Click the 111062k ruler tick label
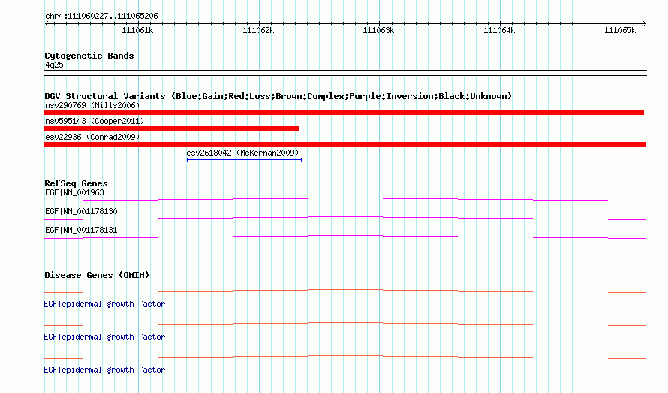This screenshot has height=393, width=668. click(x=258, y=30)
